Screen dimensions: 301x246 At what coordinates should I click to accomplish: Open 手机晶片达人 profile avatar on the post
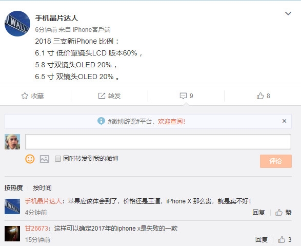pos(17,24)
